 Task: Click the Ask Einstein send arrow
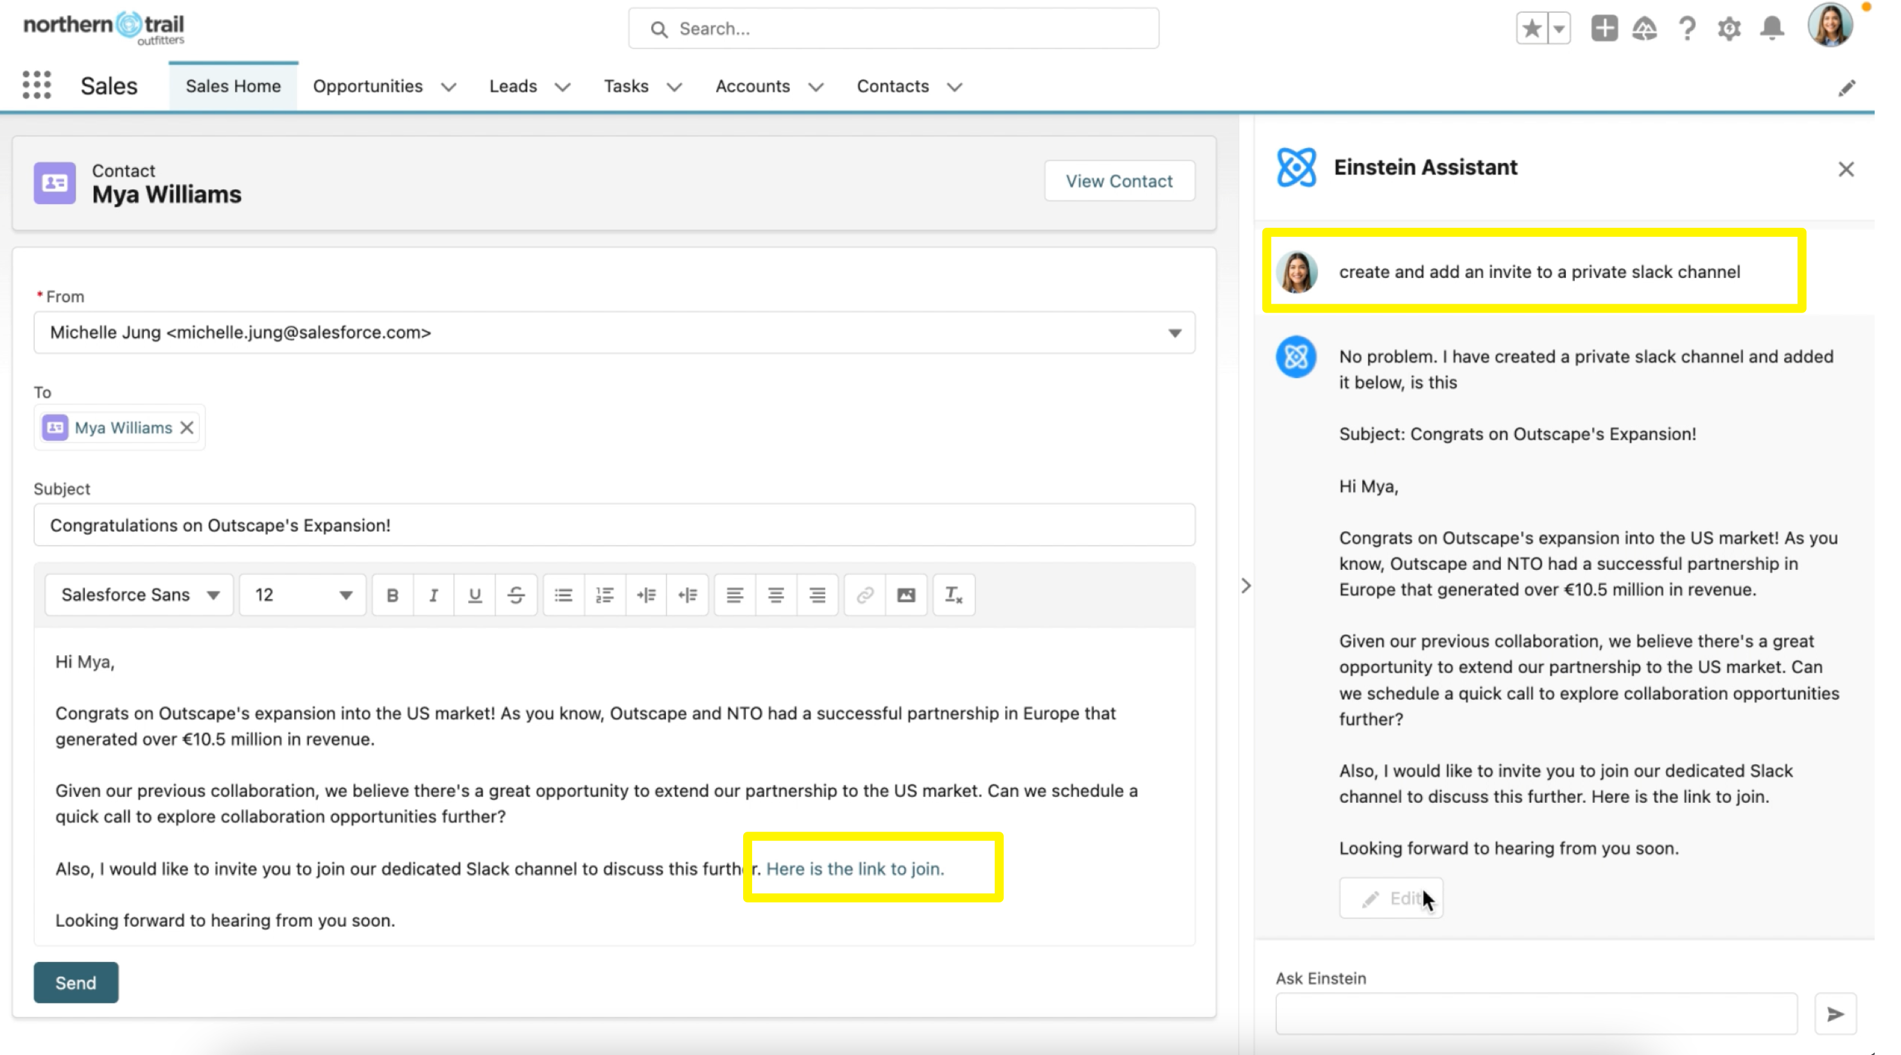(1835, 1015)
